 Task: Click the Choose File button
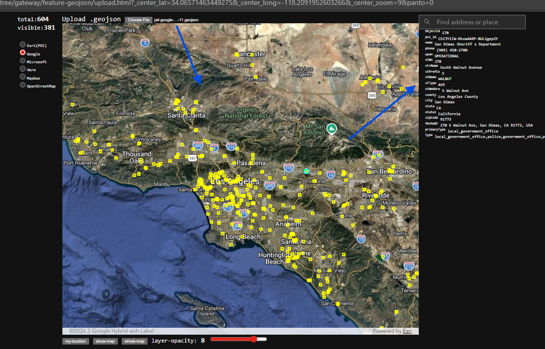point(139,20)
